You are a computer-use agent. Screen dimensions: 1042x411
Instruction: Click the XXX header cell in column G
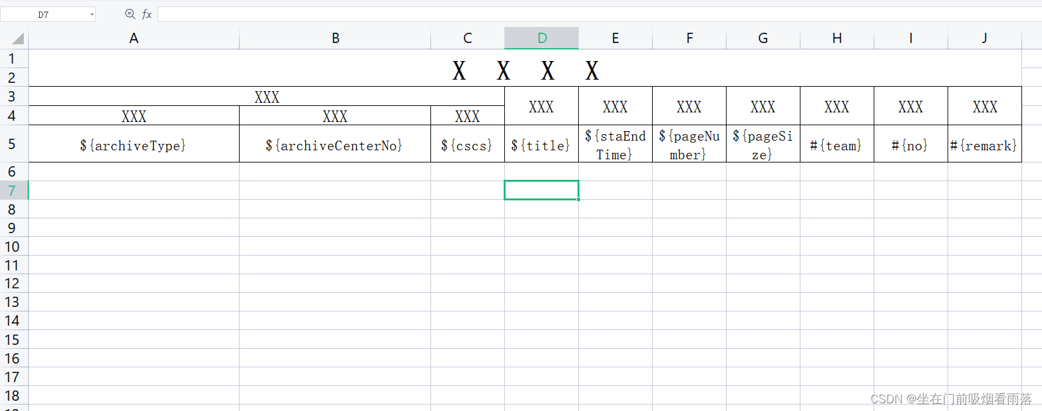coord(763,106)
